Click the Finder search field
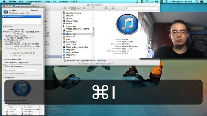Image resolution: width=207 pixels, height=116 pixels. pyautogui.click(x=142, y=8)
